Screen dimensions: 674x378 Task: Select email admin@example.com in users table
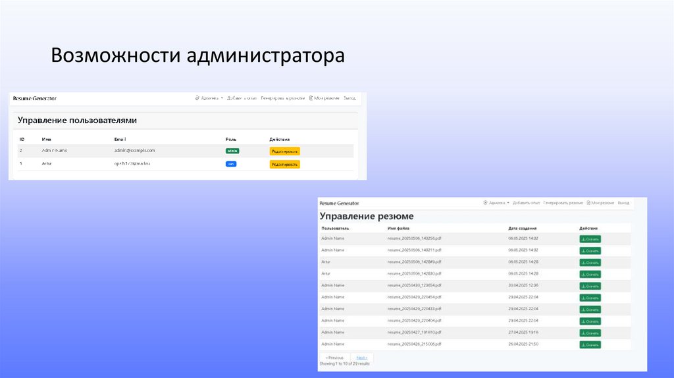(x=134, y=151)
